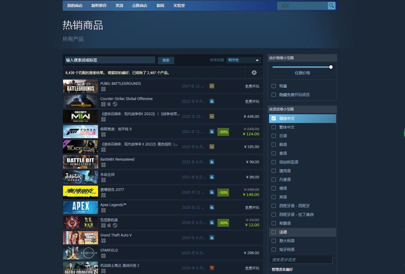Screen dimensions: 405x274
Task: Check the 意大利语 language filter
Action: (x=274, y=241)
